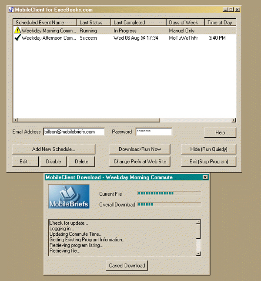Click the MobileClient app icon in title bar
Screen dimensions: 261x281
pyautogui.click(x=11, y=10)
